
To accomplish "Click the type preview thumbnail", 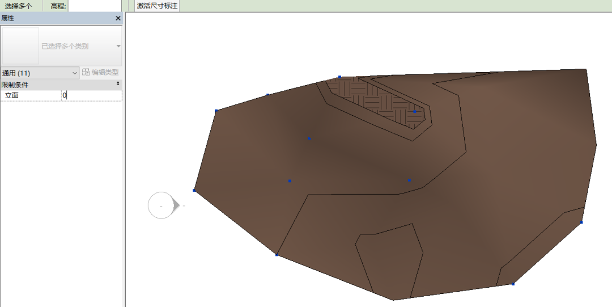I will [x=20, y=46].
